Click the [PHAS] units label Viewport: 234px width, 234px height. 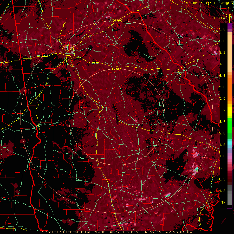point(220,18)
